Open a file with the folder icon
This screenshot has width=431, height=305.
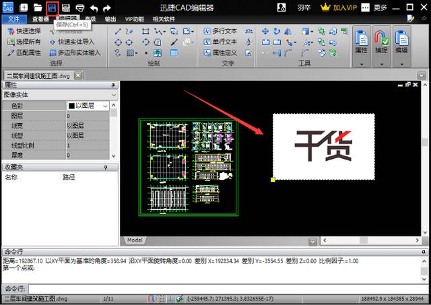[38, 7]
